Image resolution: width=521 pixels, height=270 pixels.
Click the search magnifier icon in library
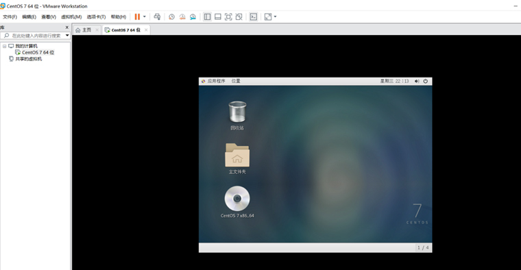click(x=6, y=36)
